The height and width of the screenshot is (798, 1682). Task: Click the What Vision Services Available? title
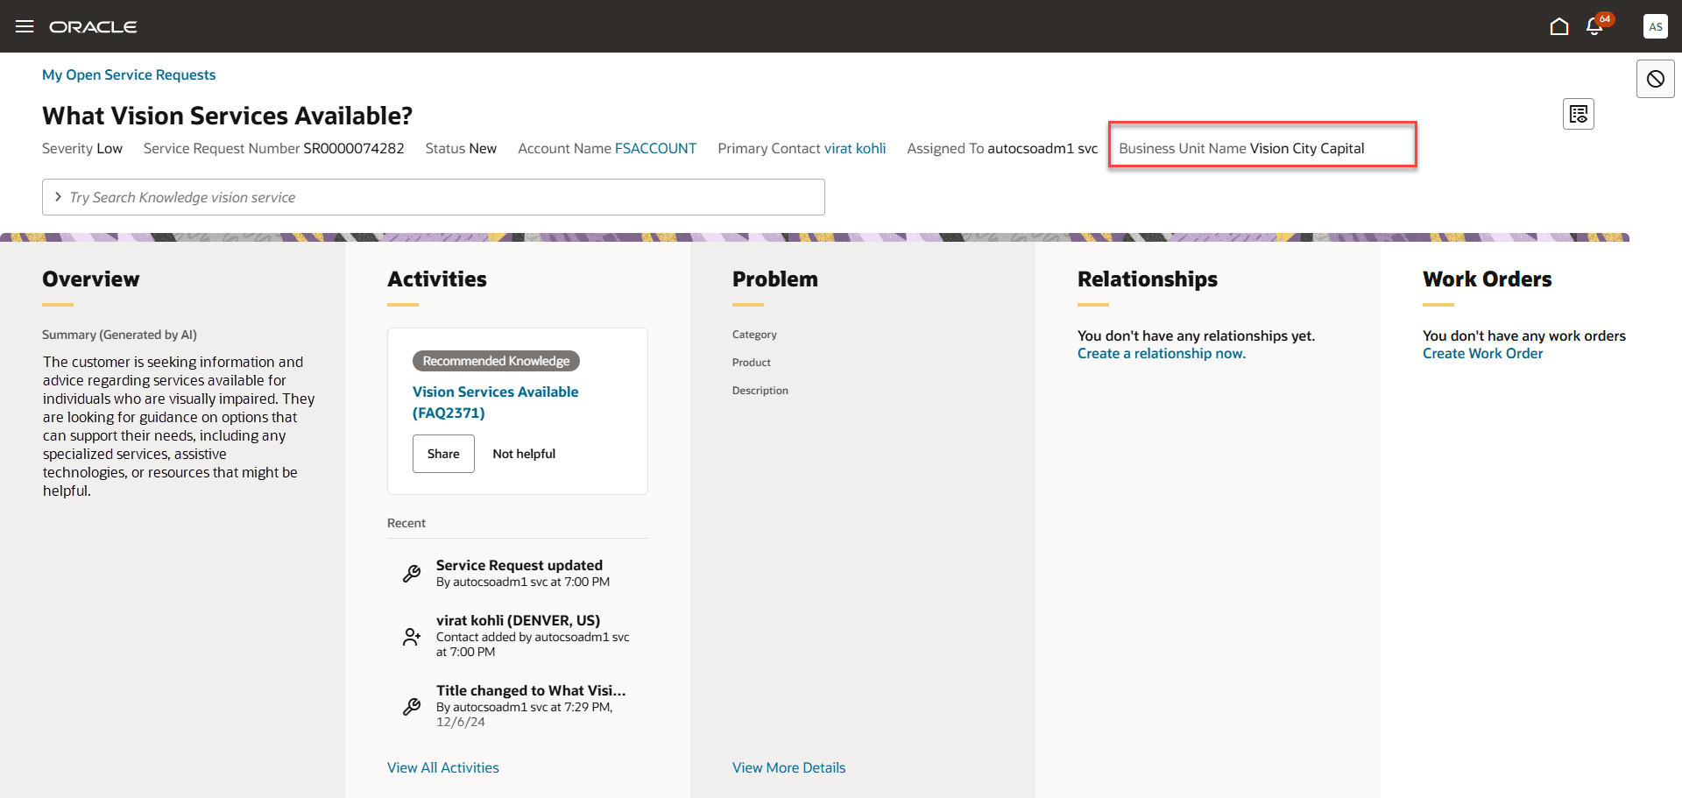tap(227, 116)
